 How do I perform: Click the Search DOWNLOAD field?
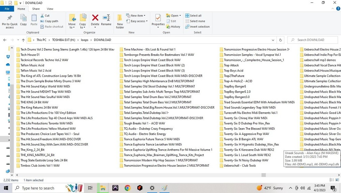(312, 40)
